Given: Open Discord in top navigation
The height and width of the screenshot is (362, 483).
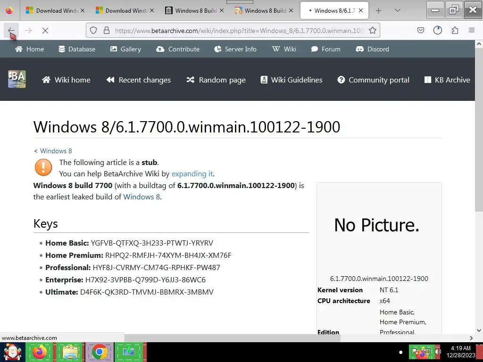Looking at the screenshot, I should (373, 49).
